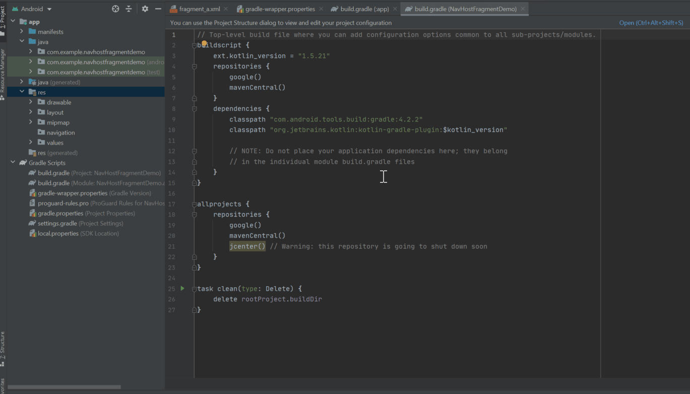Click the collapse all icon in Project panel
The image size is (690, 394).
tap(129, 9)
